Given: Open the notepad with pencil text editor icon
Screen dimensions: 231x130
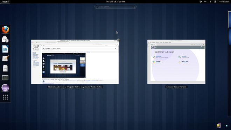Looking at the screenshot, I should (5, 59).
